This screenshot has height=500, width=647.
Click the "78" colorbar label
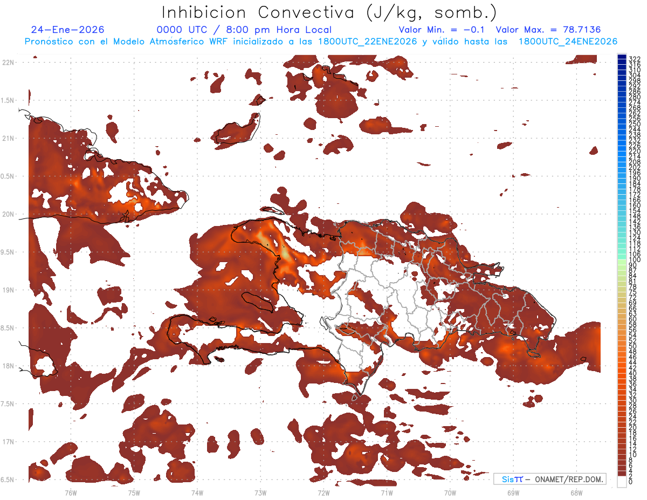click(633, 286)
